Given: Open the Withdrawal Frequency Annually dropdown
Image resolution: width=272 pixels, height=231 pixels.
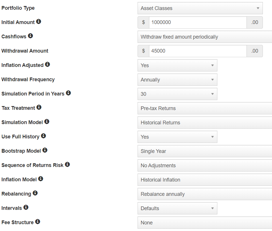Looking at the screenshot, I should click(177, 79).
